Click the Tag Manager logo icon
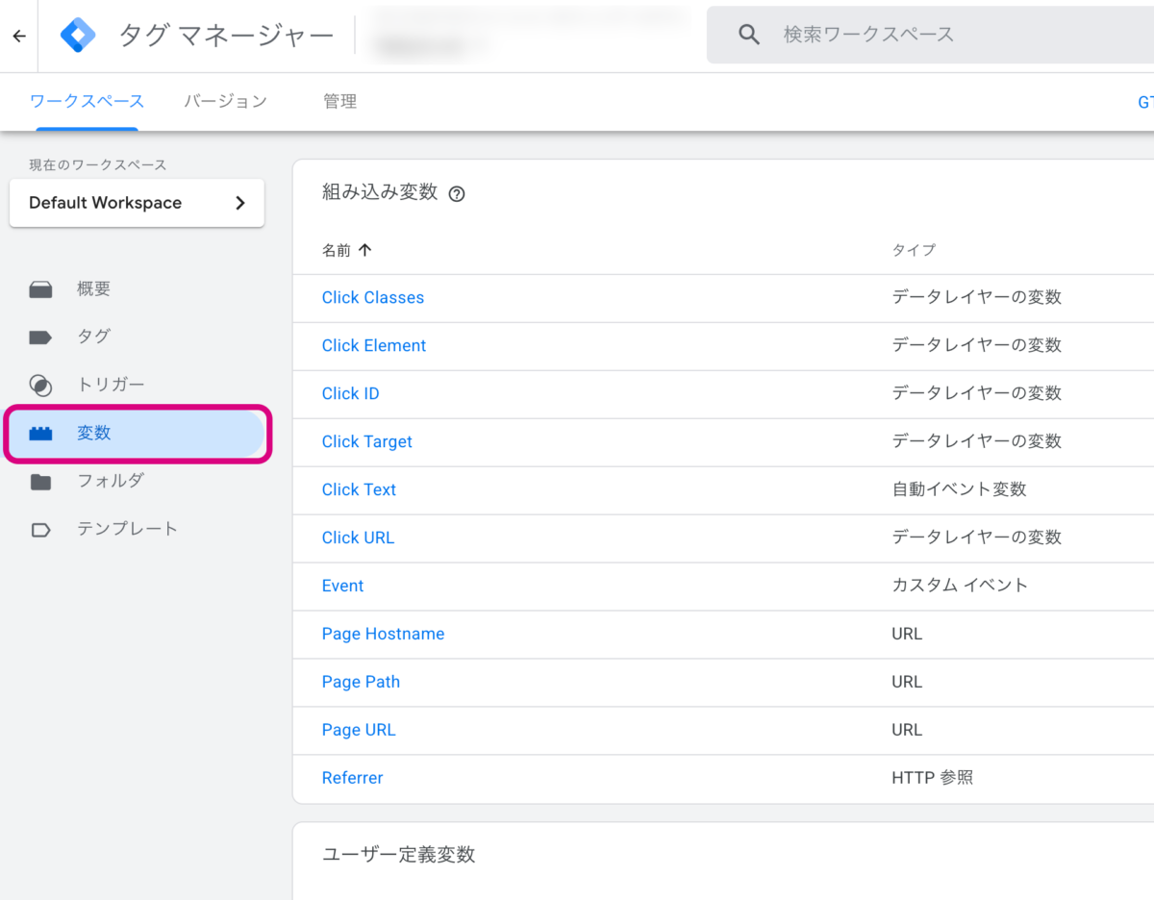Viewport: 1154px width, 900px height. pos(78,36)
